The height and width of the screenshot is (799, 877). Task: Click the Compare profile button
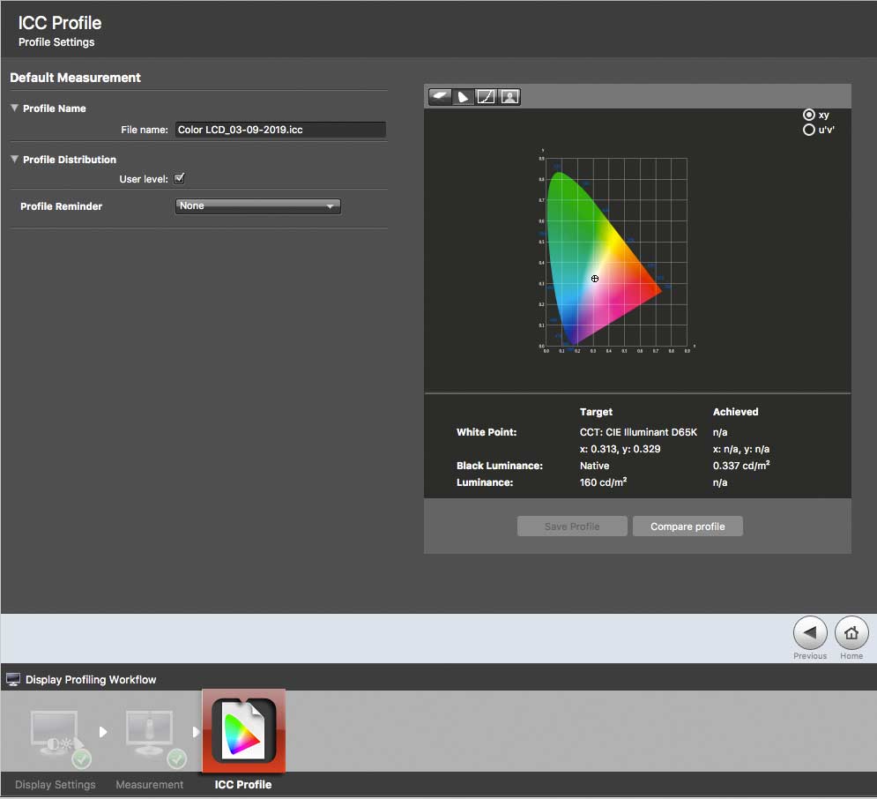coord(687,526)
